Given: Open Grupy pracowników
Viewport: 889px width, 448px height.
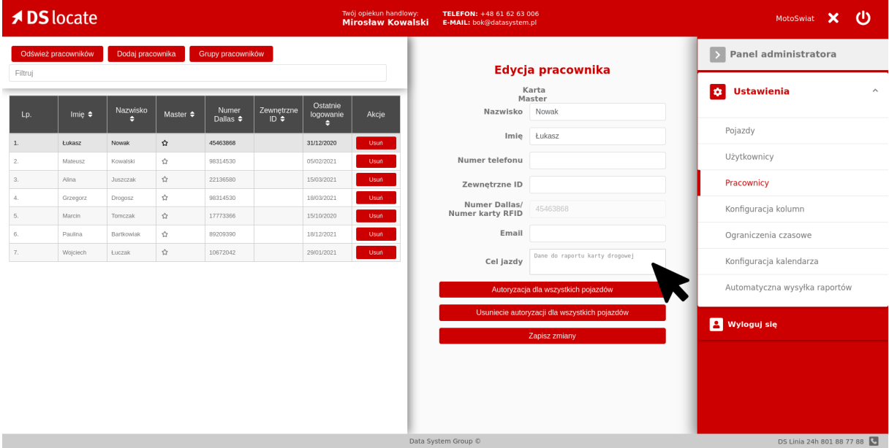Looking at the screenshot, I should tap(231, 54).
